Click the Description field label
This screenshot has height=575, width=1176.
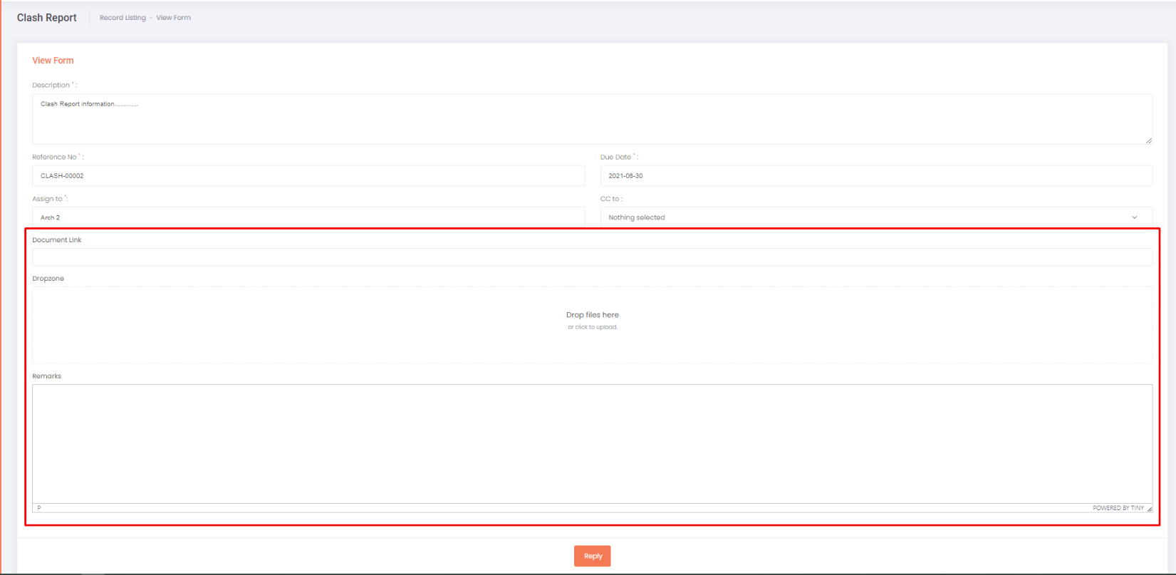click(52, 86)
